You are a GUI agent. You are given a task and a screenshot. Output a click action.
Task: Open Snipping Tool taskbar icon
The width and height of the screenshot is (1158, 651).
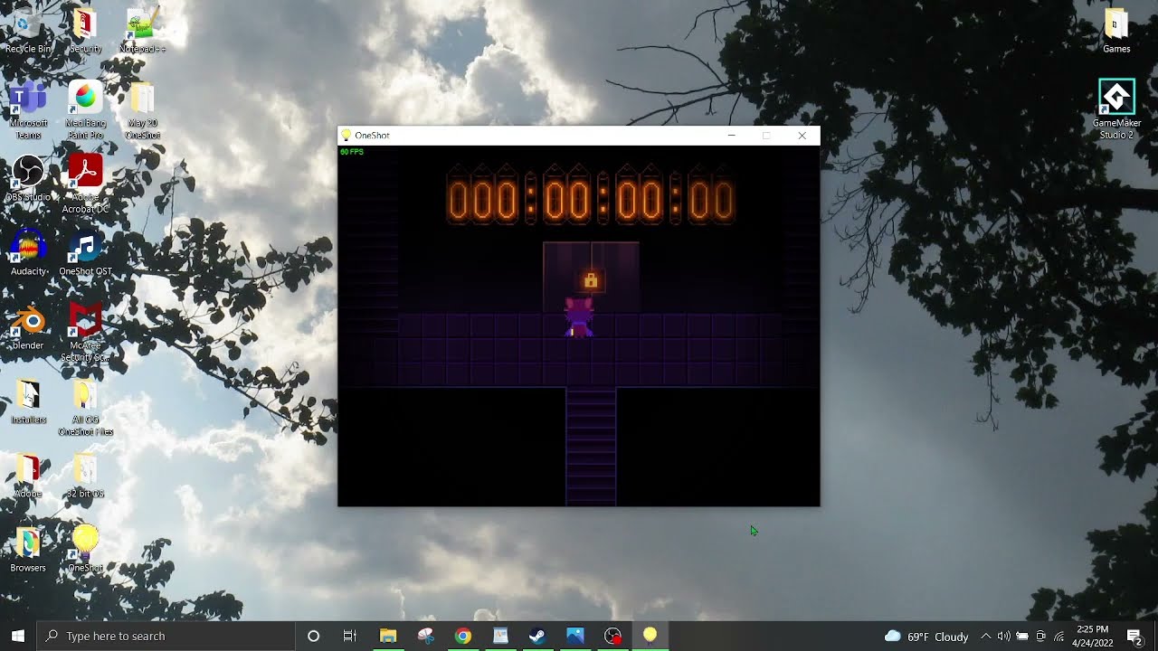(425, 636)
